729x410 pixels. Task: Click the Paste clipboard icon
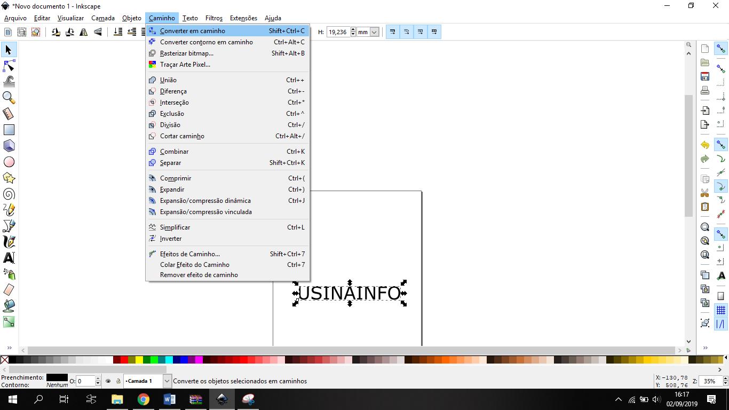[x=705, y=207]
